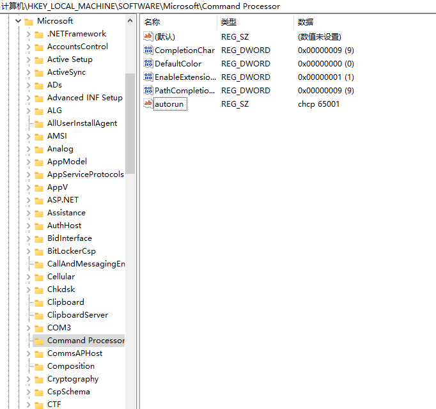The height and width of the screenshot is (409, 436).
Task: Select the Command Processor tree item
Action: click(86, 341)
